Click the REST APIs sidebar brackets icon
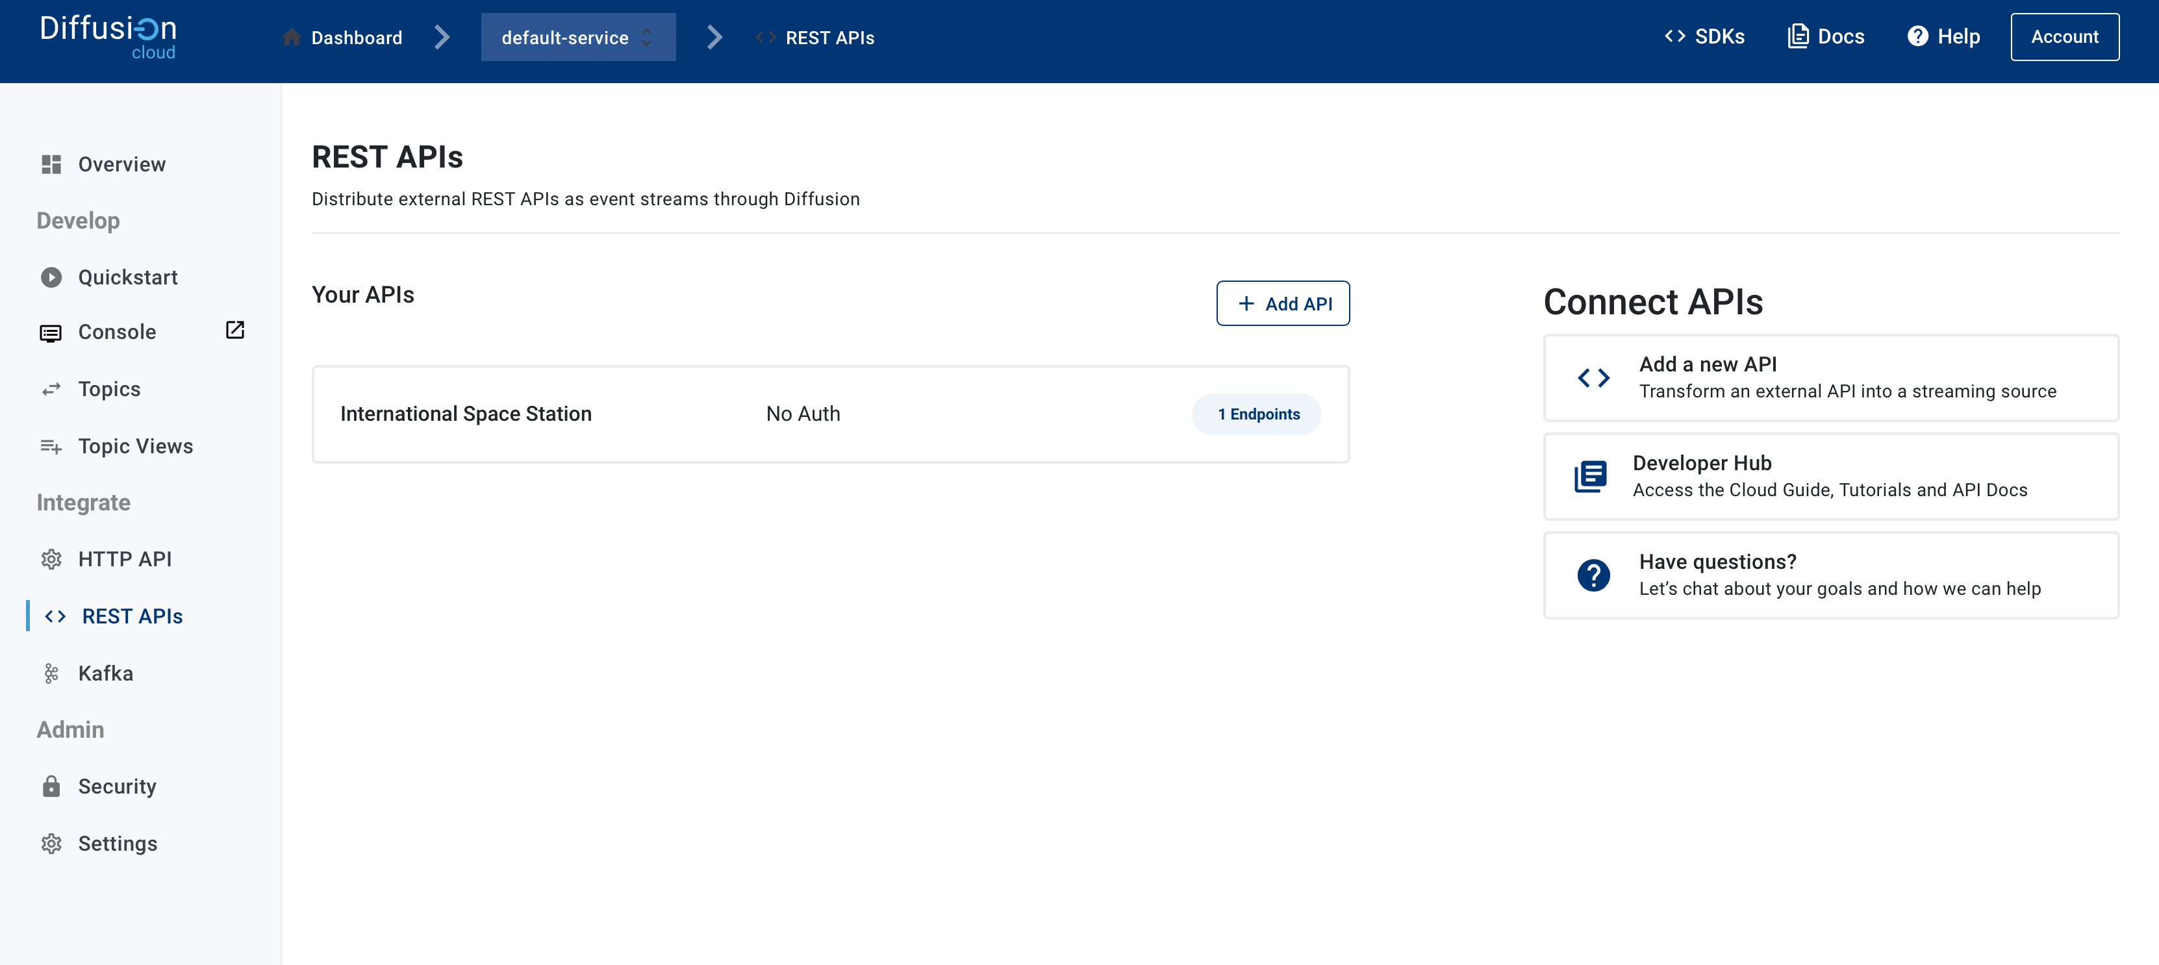2159x965 pixels. point(55,616)
